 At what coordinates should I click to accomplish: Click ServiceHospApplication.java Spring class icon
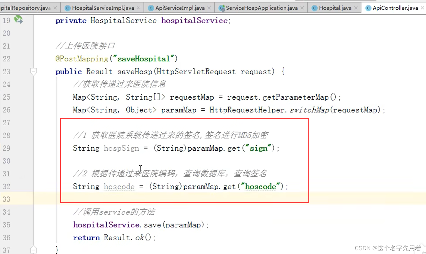(x=222, y=8)
